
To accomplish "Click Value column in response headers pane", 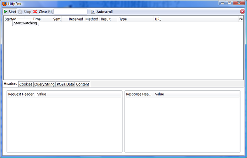I will tap(197, 94).
